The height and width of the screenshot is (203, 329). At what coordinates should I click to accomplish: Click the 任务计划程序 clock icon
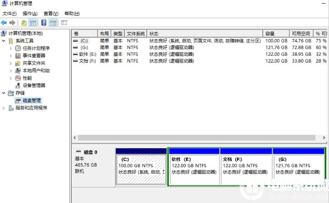[18, 48]
